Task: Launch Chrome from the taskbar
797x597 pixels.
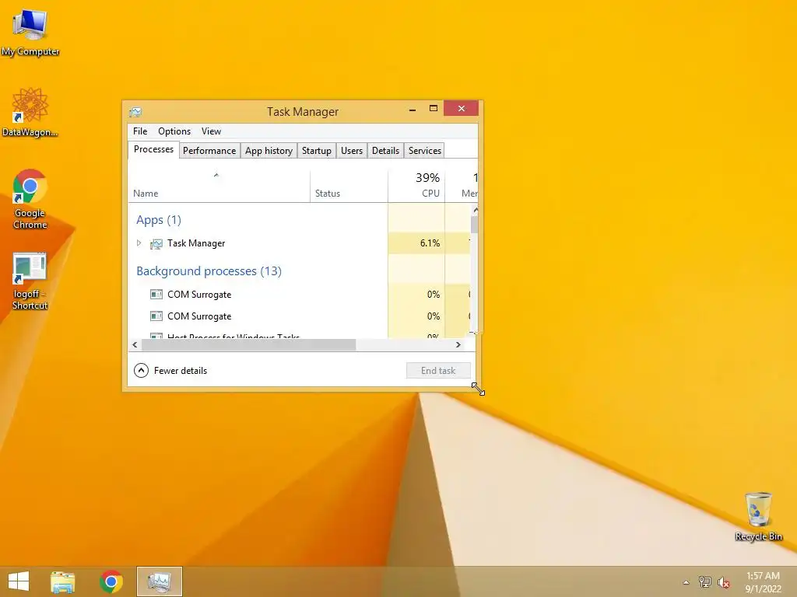Action: pos(111,581)
